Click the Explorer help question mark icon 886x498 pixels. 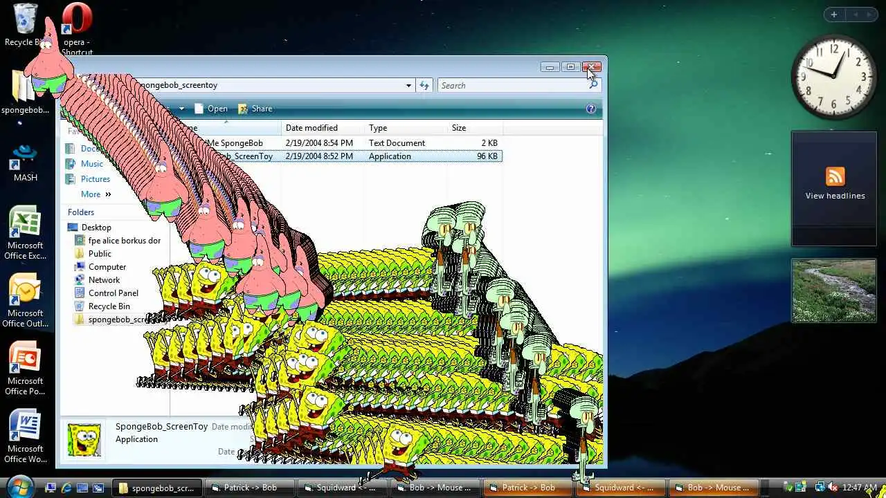point(590,109)
